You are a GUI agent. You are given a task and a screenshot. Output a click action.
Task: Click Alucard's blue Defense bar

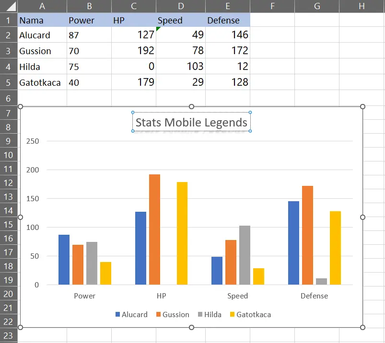click(293, 243)
